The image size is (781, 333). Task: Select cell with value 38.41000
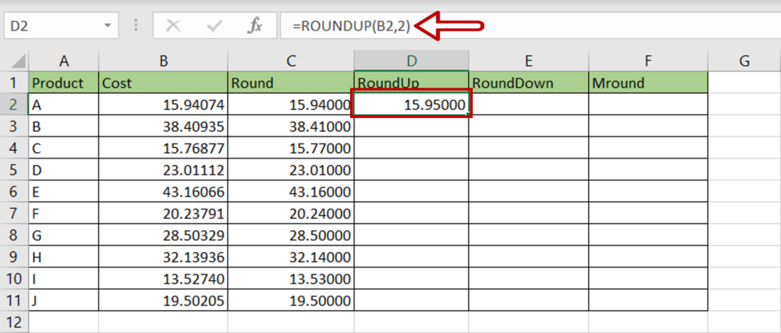291,126
